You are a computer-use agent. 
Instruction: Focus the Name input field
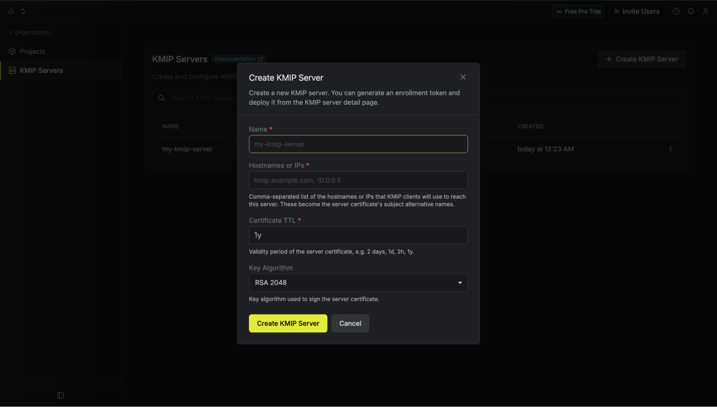click(358, 144)
